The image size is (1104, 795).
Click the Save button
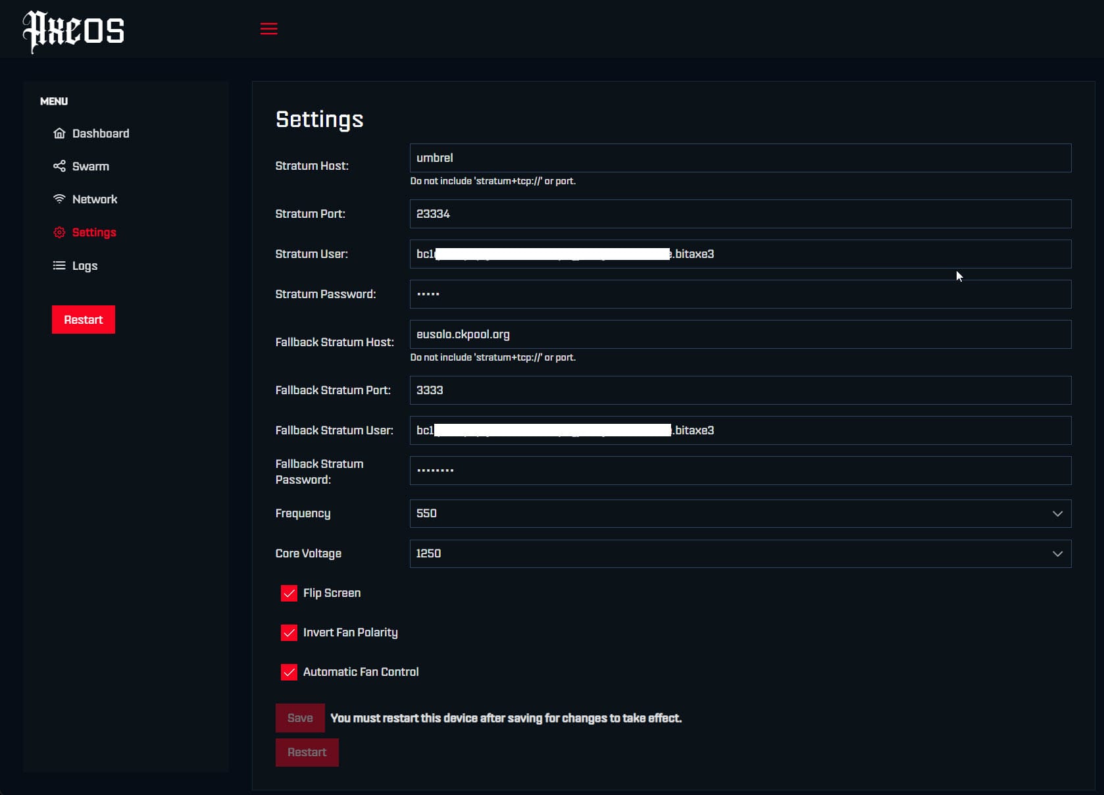coord(300,719)
